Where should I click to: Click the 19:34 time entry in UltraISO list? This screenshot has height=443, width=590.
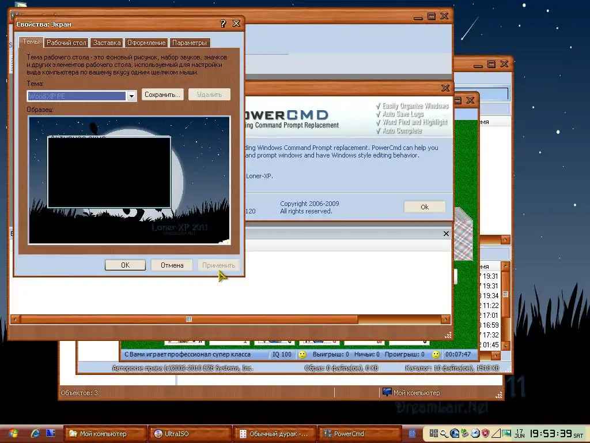491,296
